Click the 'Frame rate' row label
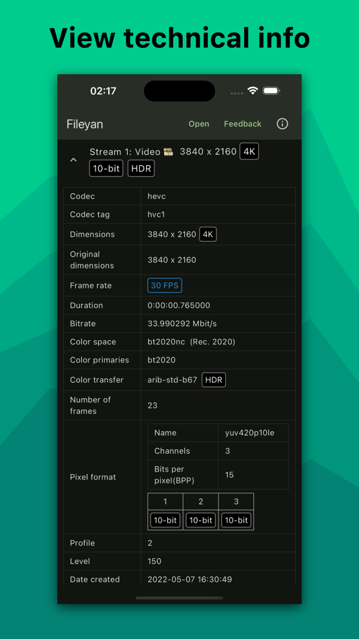Image resolution: width=359 pixels, height=639 pixels. click(91, 286)
